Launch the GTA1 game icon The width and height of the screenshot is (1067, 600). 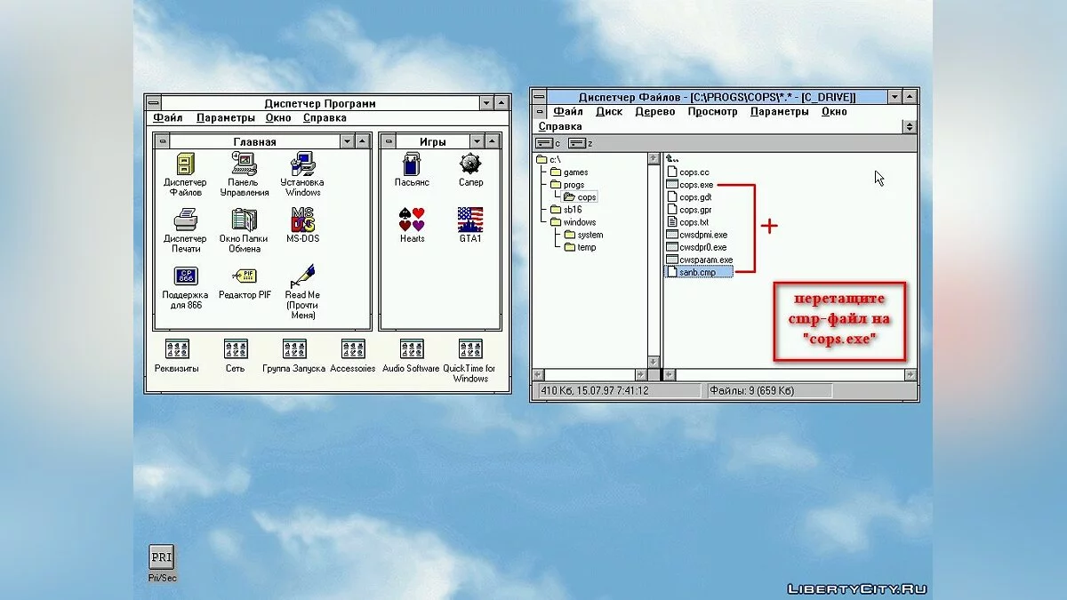tap(470, 220)
